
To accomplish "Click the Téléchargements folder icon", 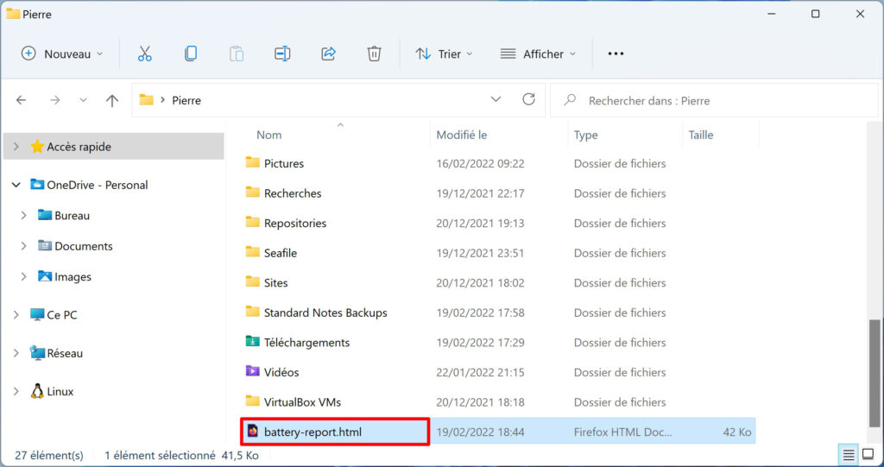I will click(x=253, y=342).
